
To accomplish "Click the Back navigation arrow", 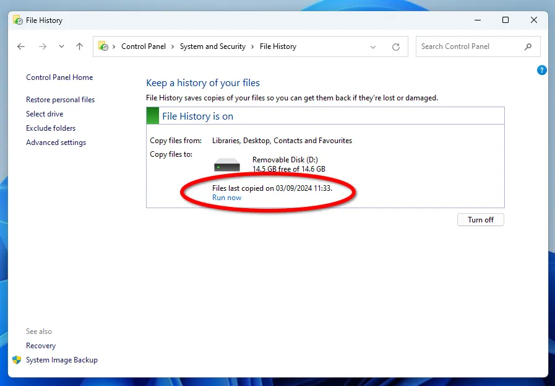I will pyautogui.click(x=21, y=46).
